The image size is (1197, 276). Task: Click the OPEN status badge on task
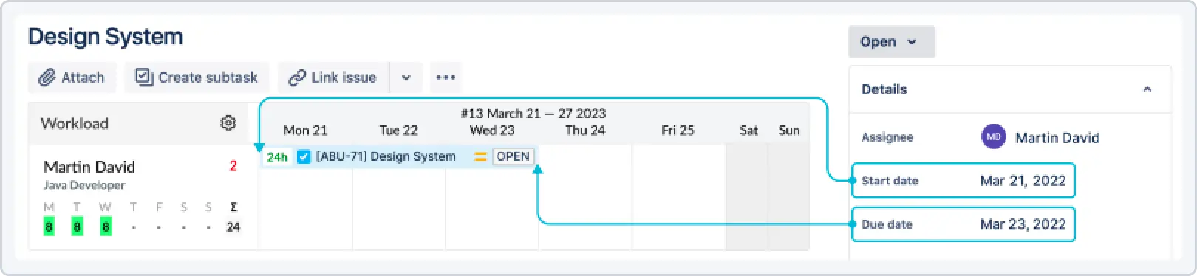pos(513,156)
